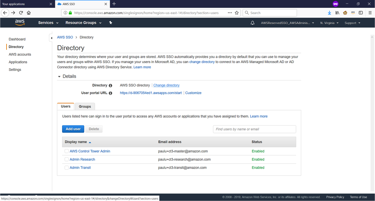Toggle the browser sidebar icon
This screenshot has width=375, height=201.
click(x=361, y=13)
